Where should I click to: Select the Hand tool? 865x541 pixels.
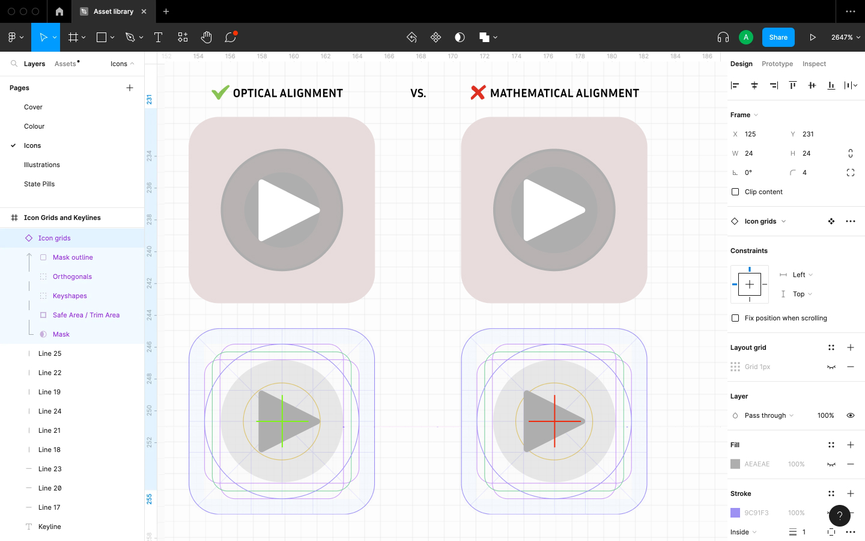pos(206,37)
